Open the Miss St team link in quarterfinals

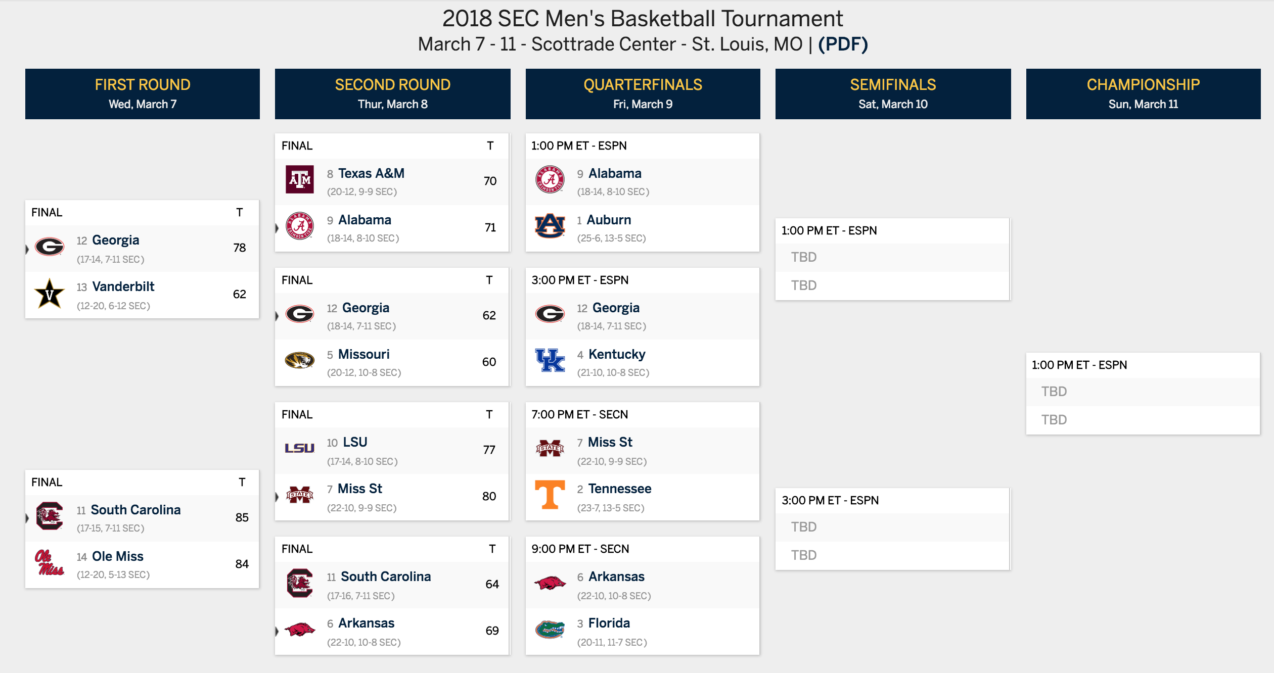coord(610,442)
